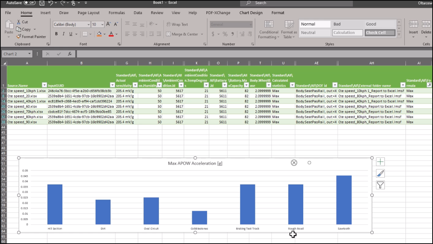The height and width of the screenshot is (244, 433).
Task: Toggle Bold formatting
Action: (x=56, y=34)
